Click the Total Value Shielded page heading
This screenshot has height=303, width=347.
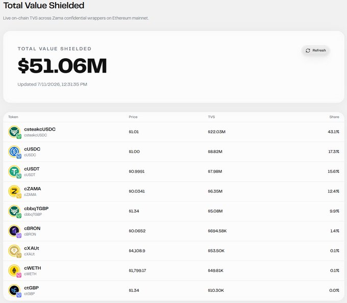44,5
